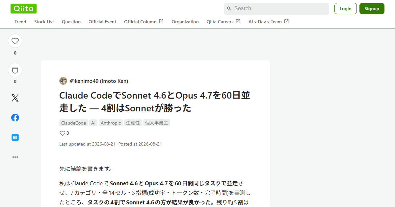Focus the Search input field

pos(276,9)
